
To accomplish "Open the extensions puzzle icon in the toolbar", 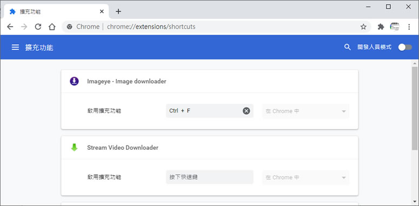I will coord(381,26).
